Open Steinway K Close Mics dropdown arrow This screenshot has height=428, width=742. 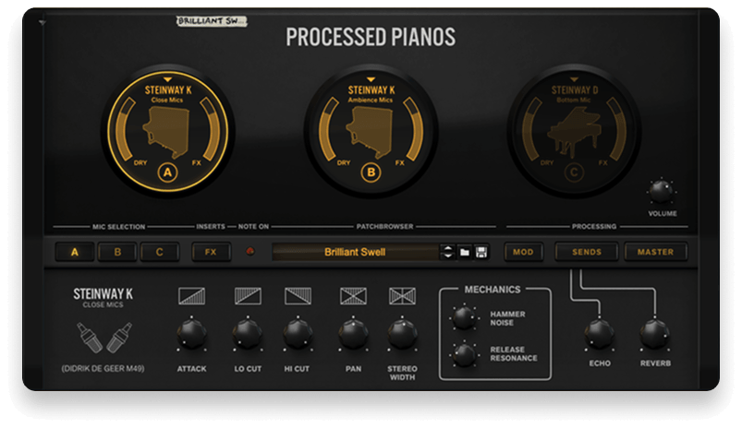(x=167, y=79)
